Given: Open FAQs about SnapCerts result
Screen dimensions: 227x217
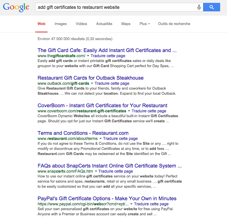Looking at the screenshot, I should [x=110, y=166].
